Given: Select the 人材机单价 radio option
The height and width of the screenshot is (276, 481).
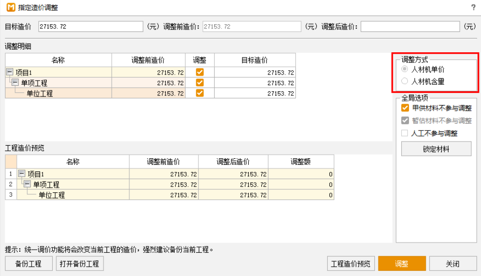Looking at the screenshot, I should pos(404,70).
